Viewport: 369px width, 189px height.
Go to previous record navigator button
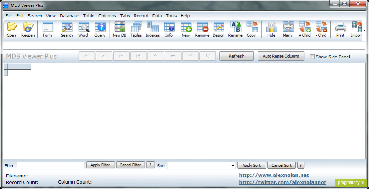pyautogui.click(x=104, y=56)
